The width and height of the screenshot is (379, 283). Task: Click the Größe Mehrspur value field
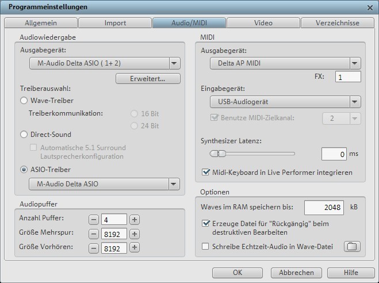tap(114, 234)
